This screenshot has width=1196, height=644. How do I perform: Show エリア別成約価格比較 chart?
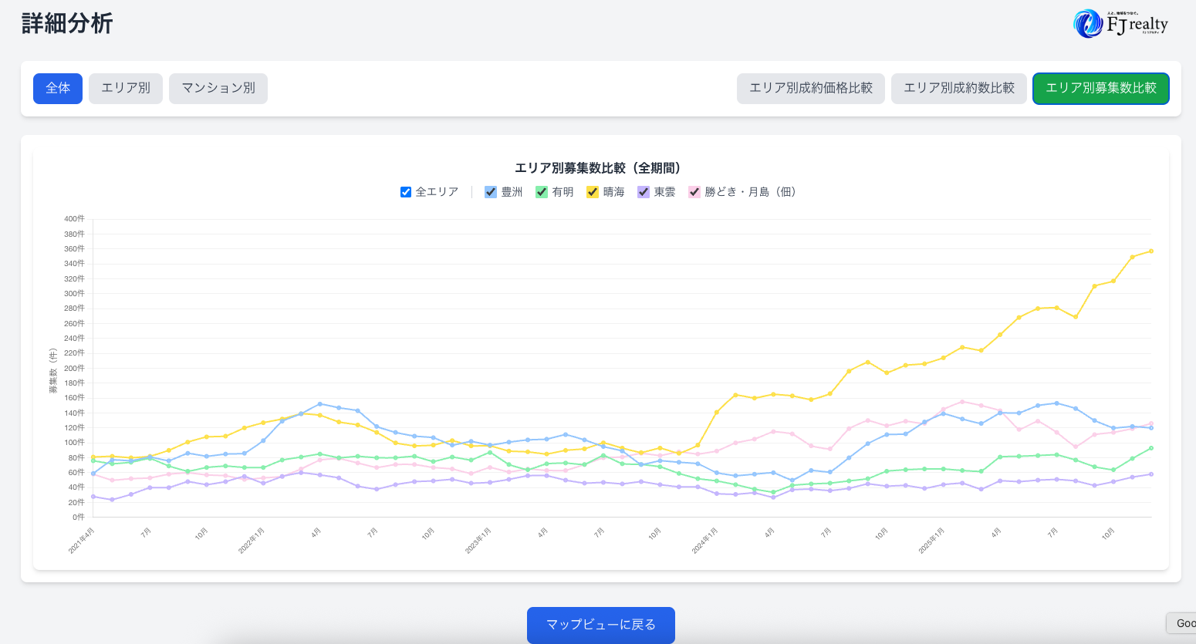(x=810, y=89)
